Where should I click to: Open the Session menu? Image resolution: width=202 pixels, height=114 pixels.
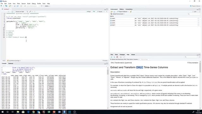(24, 3)
